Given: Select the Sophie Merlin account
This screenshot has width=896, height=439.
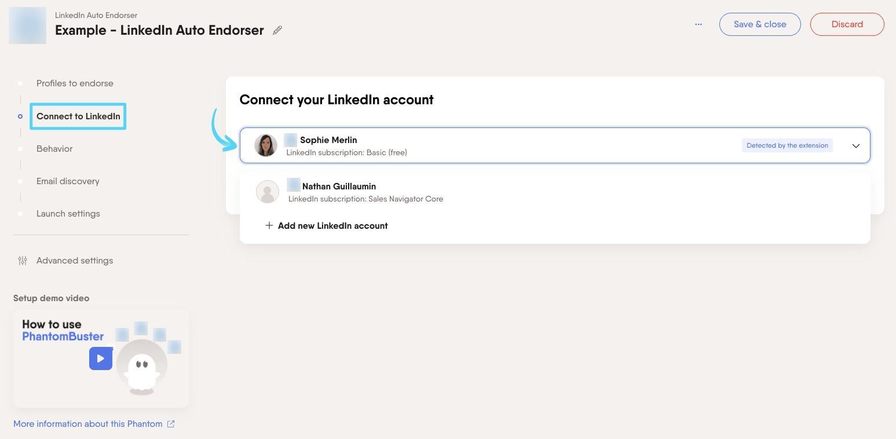Looking at the screenshot, I should pos(555,145).
